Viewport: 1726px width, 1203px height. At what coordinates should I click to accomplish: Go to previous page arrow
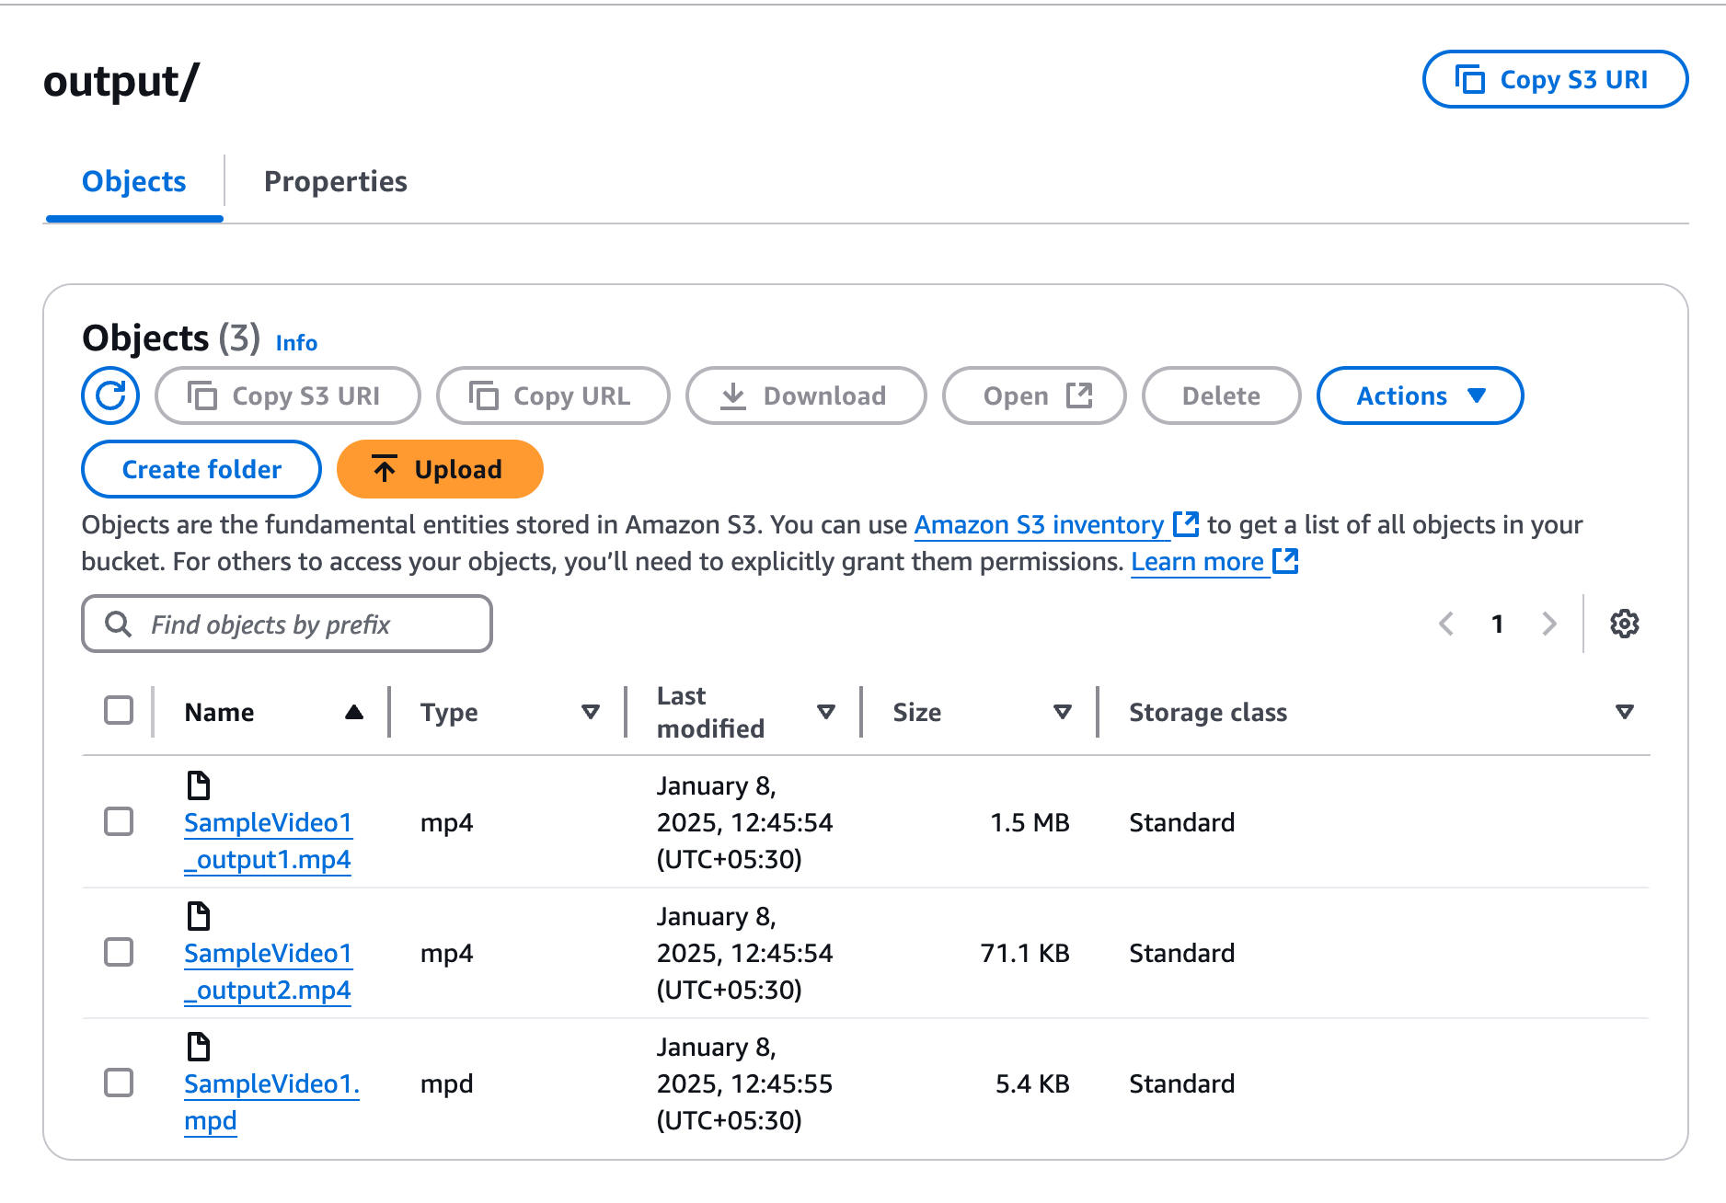pyautogui.click(x=1446, y=624)
